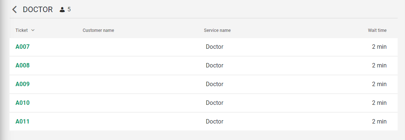
Task: Click the person icon next to 5
Action: click(x=62, y=10)
